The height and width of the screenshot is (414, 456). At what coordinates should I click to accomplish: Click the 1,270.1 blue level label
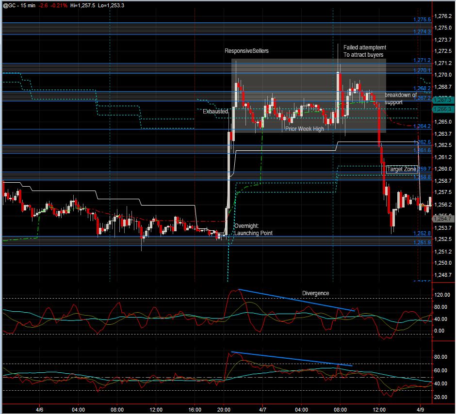tap(422, 70)
